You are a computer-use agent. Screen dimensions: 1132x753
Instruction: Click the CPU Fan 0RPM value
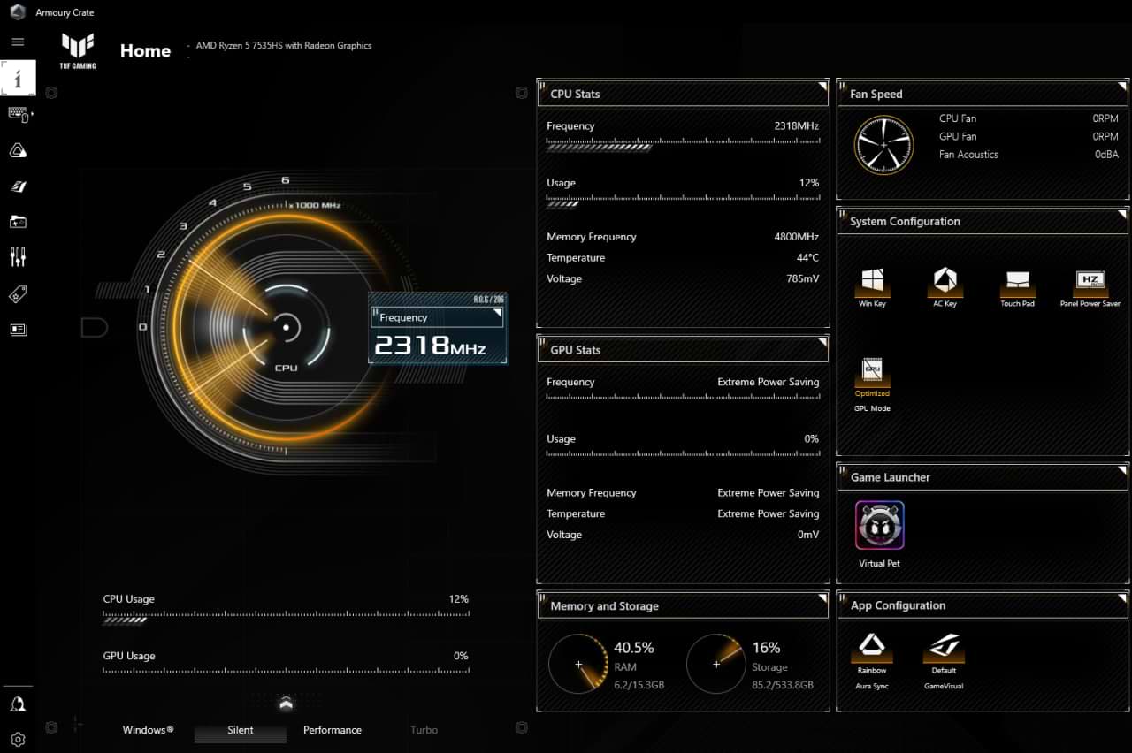coord(1105,118)
